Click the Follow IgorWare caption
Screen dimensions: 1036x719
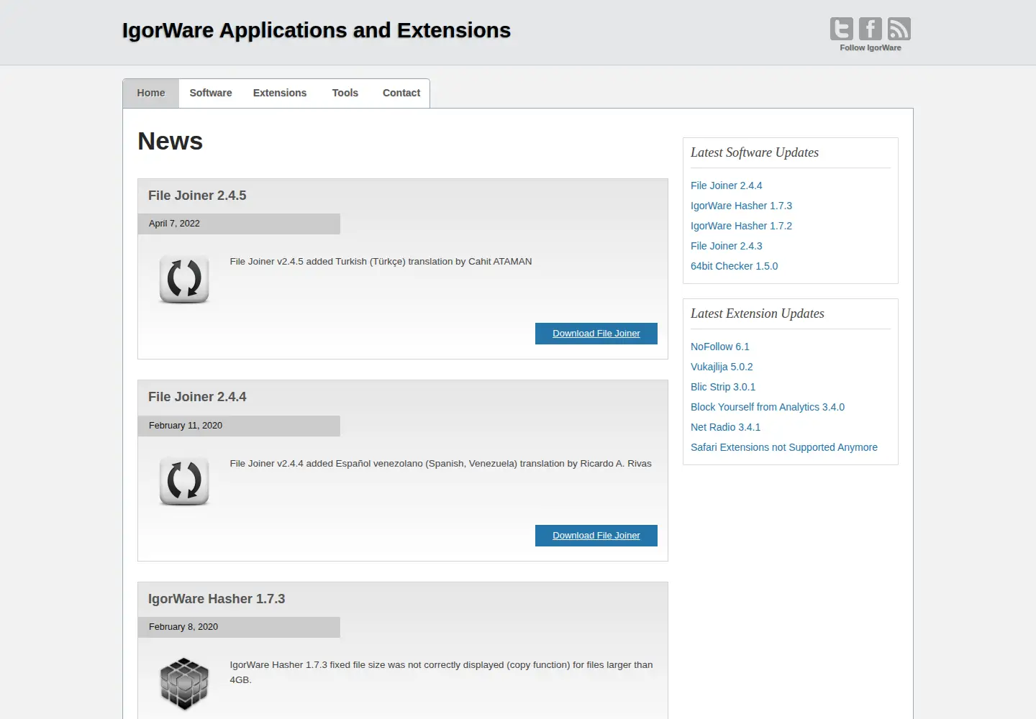871,47
